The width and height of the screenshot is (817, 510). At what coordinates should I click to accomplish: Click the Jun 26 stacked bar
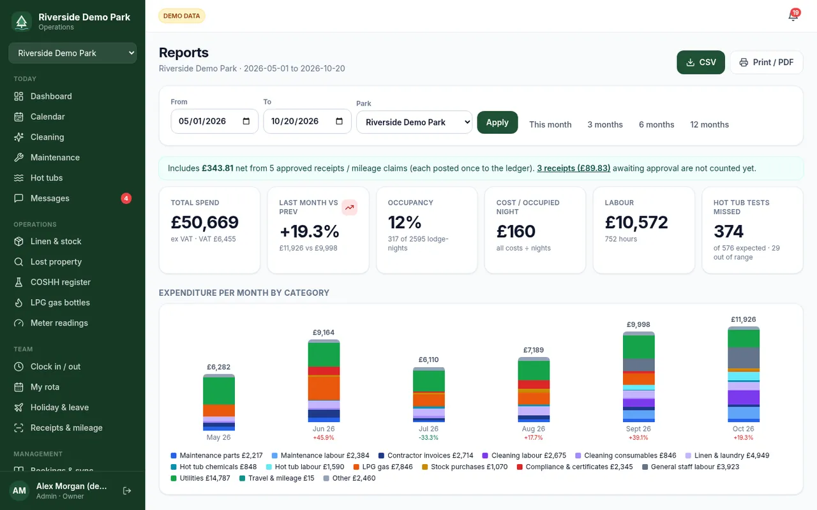pyautogui.click(x=324, y=381)
